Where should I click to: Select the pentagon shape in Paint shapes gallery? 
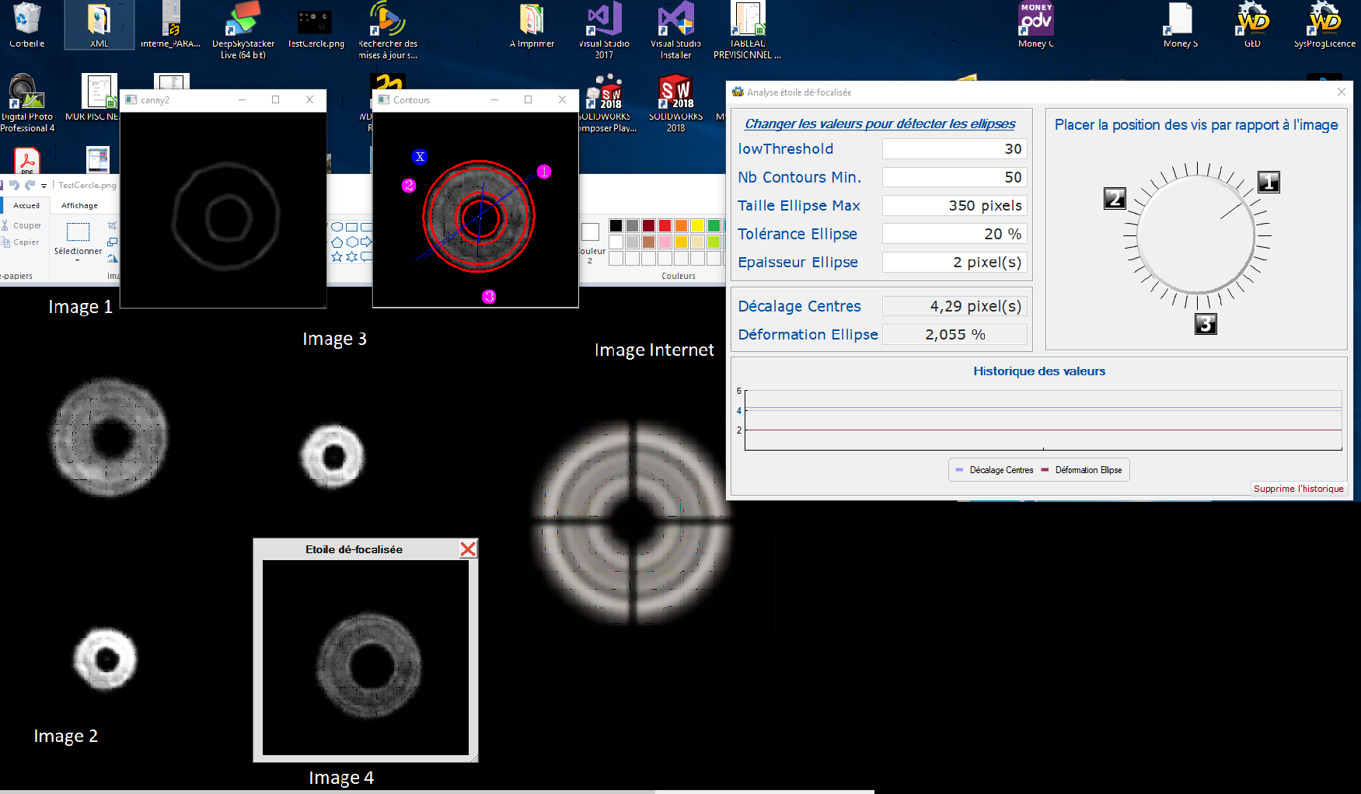point(337,242)
